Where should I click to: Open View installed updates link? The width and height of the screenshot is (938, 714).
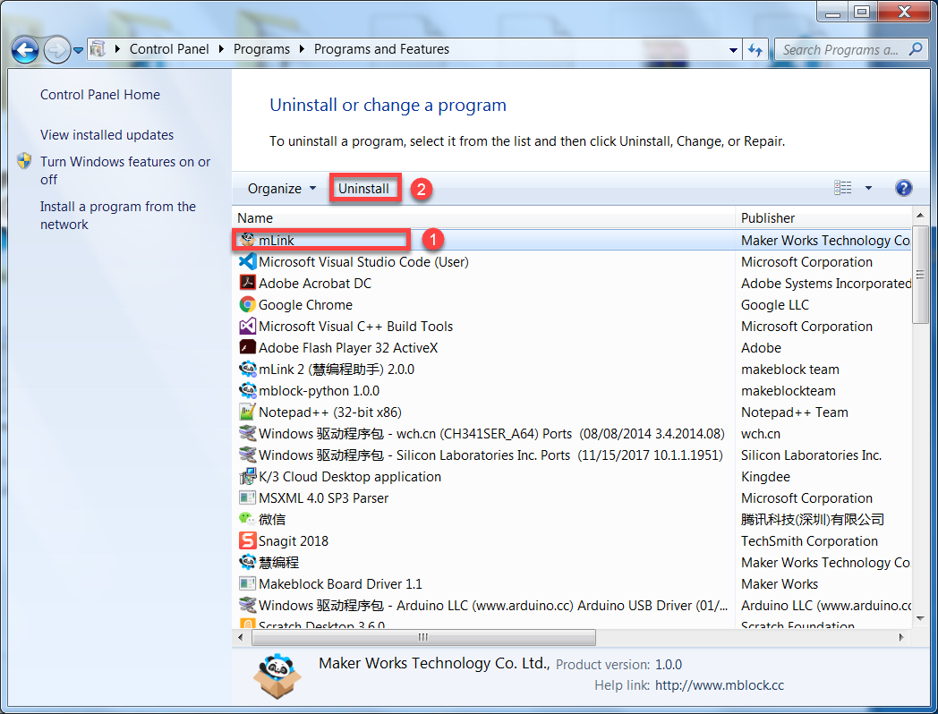click(x=107, y=135)
